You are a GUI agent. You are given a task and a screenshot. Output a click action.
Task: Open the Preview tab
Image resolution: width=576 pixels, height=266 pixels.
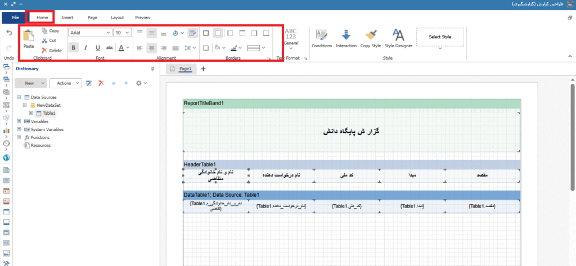point(142,17)
